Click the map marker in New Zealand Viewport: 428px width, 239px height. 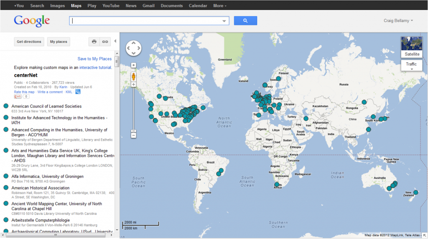(416, 192)
